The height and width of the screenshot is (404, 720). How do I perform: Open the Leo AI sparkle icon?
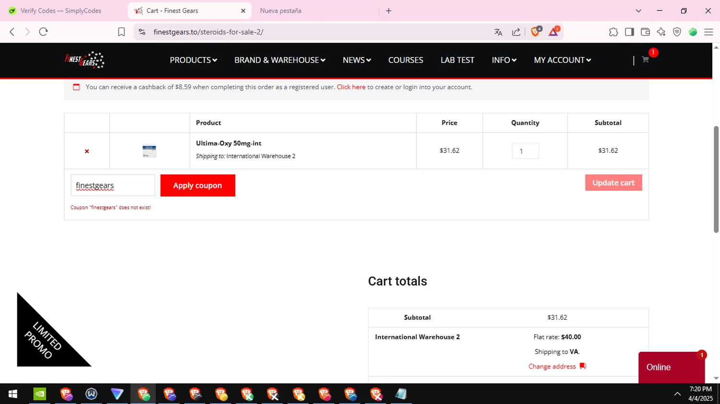click(661, 32)
